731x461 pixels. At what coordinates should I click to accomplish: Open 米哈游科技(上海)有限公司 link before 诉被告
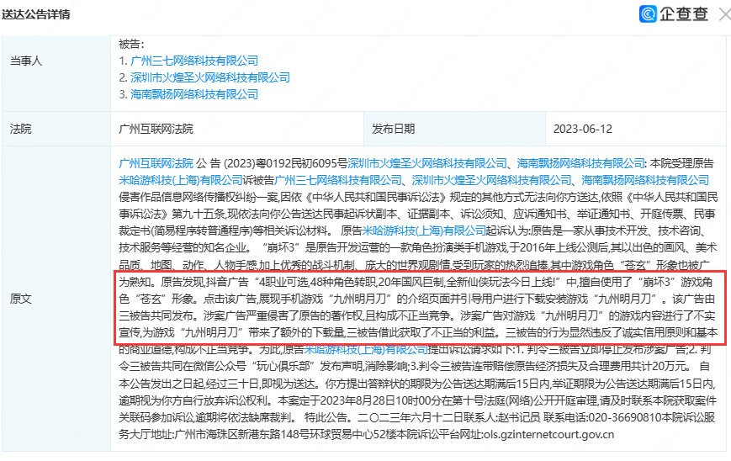point(180,180)
